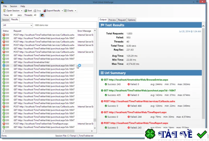Viewport: 209px width, 141px height.
Task: Click the Open Session folder icon
Action: coord(4,10)
